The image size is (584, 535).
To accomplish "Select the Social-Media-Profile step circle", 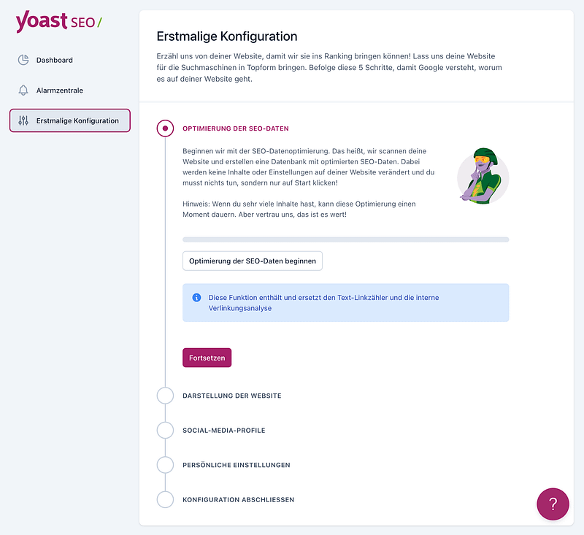I will tap(166, 431).
